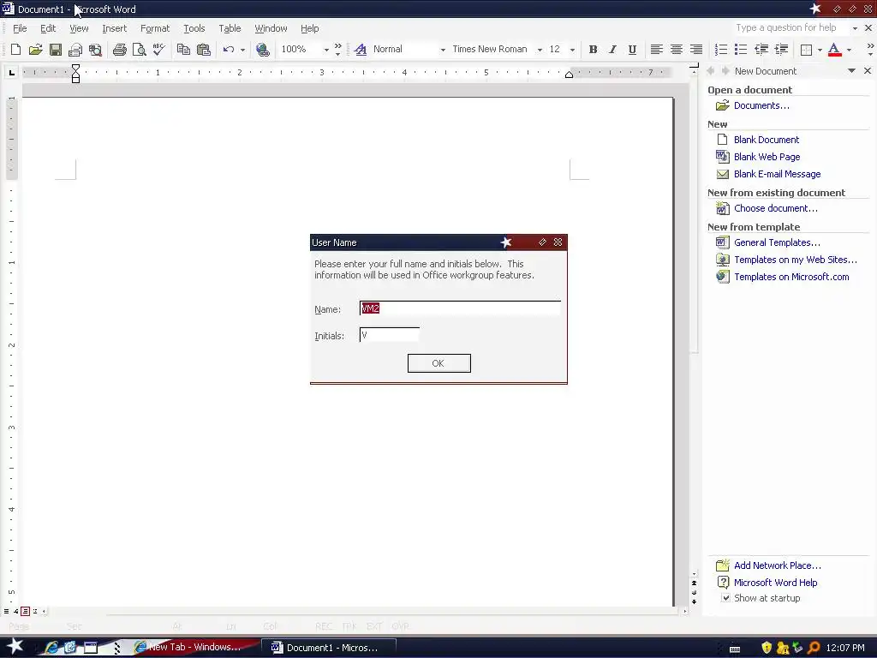Open the Zoom 100% dropdown
The width and height of the screenshot is (877, 658).
[326, 50]
